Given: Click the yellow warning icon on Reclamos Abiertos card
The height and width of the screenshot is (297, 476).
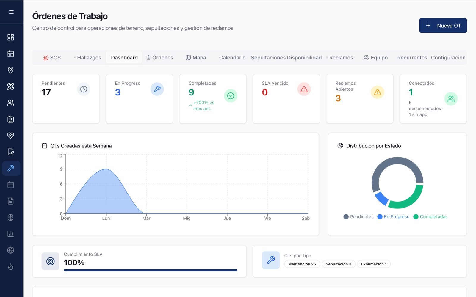Looking at the screenshot, I should pos(378,92).
